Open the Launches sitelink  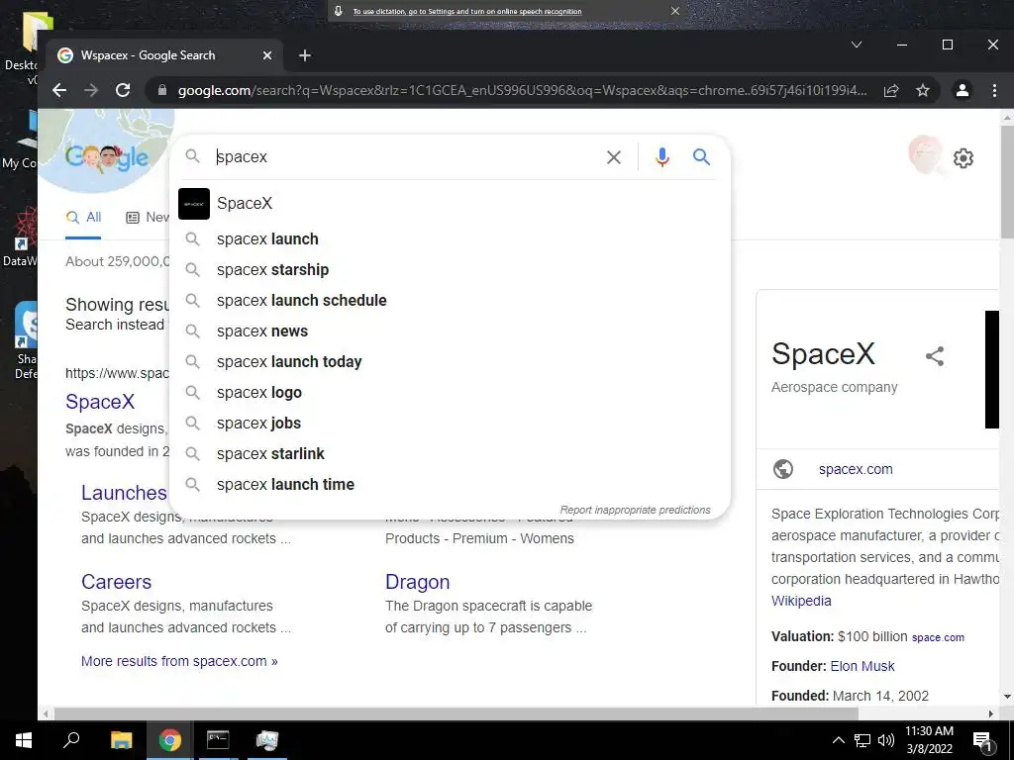(x=124, y=493)
